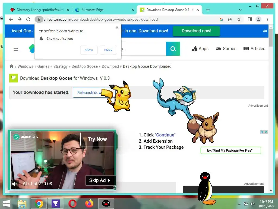
Task: Open the Chrome side panel
Action: click(250, 19)
